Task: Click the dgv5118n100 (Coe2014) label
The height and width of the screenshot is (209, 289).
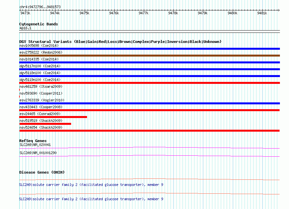Action: pyautogui.click(x=40, y=73)
